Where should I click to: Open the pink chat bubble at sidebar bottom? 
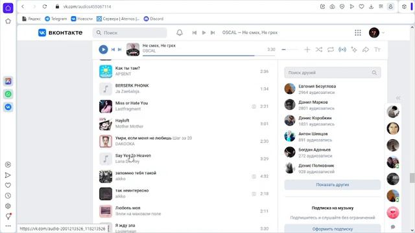click(393, 213)
